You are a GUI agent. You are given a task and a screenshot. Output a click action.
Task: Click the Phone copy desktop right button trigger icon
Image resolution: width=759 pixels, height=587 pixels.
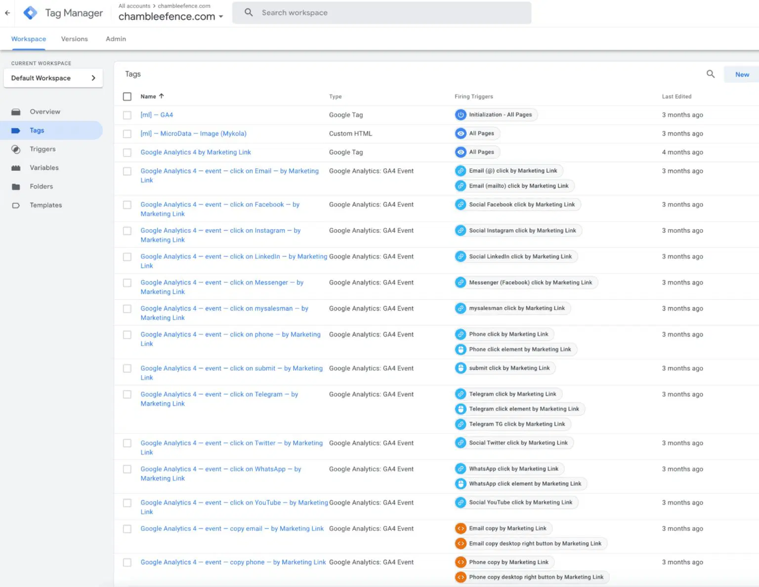(x=461, y=577)
